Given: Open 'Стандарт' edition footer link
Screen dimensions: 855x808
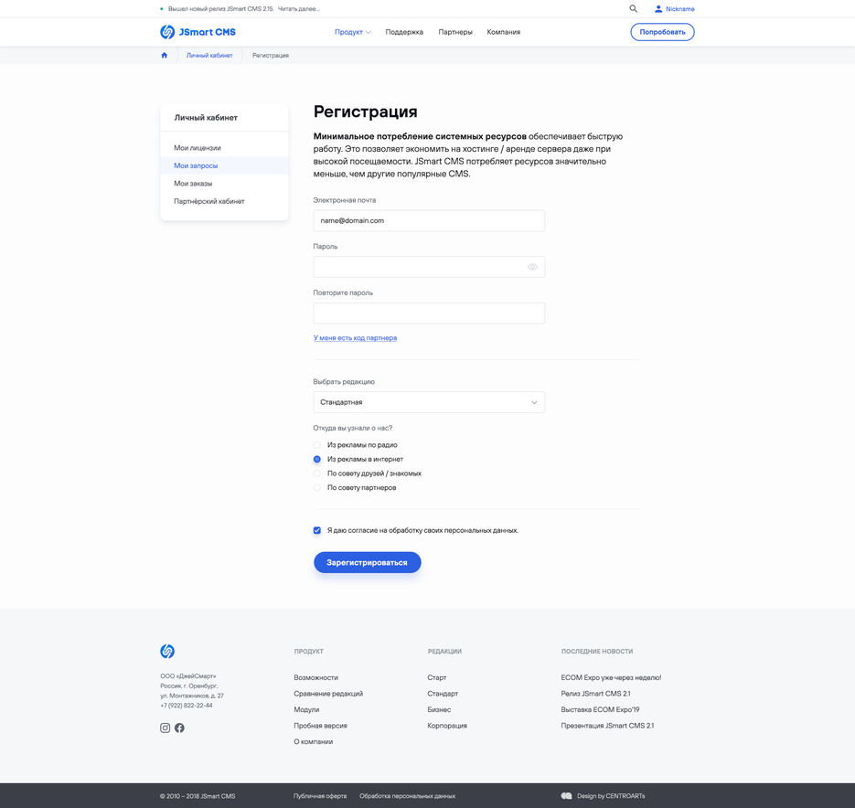Looking at the screenshot, I should coord(443,694).
